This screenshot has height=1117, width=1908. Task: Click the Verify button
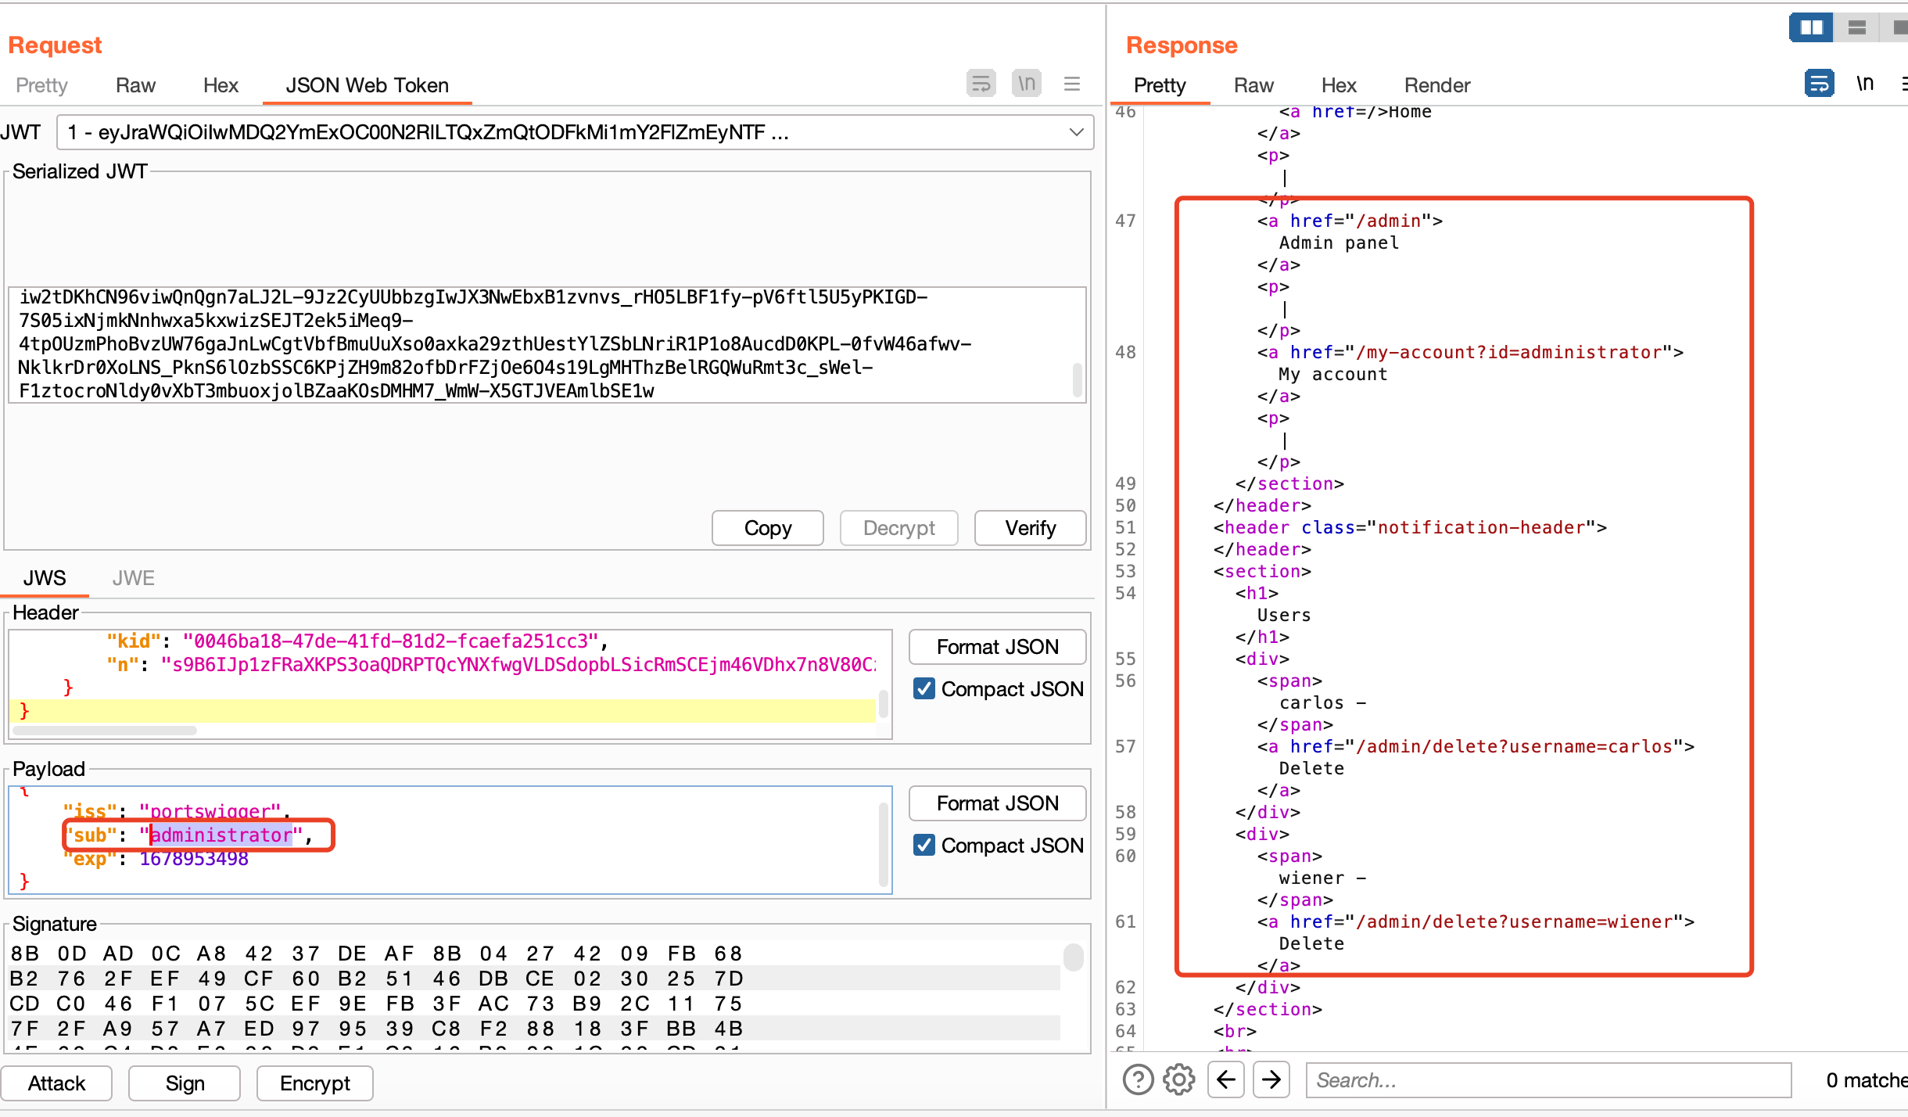tap(1030, 528)
